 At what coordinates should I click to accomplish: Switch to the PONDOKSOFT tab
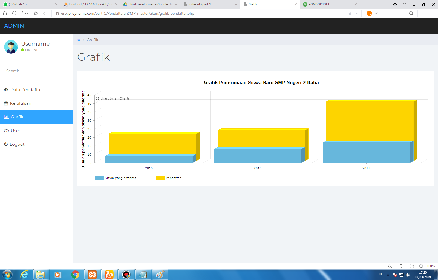tap(328, 4)
